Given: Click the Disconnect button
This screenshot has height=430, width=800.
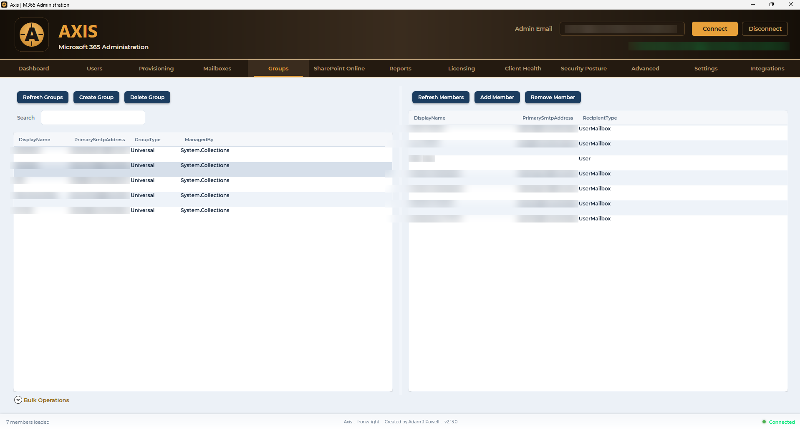Looking at the screenshot, I should coord(765,29).
